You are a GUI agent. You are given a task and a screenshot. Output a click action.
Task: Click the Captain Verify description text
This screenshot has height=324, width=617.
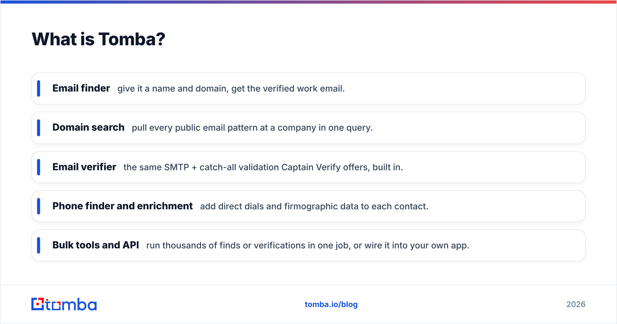coord(263,167)
